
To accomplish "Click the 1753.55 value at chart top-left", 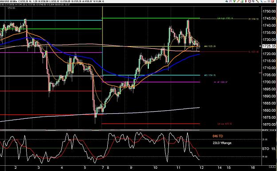I will (11, 8).
